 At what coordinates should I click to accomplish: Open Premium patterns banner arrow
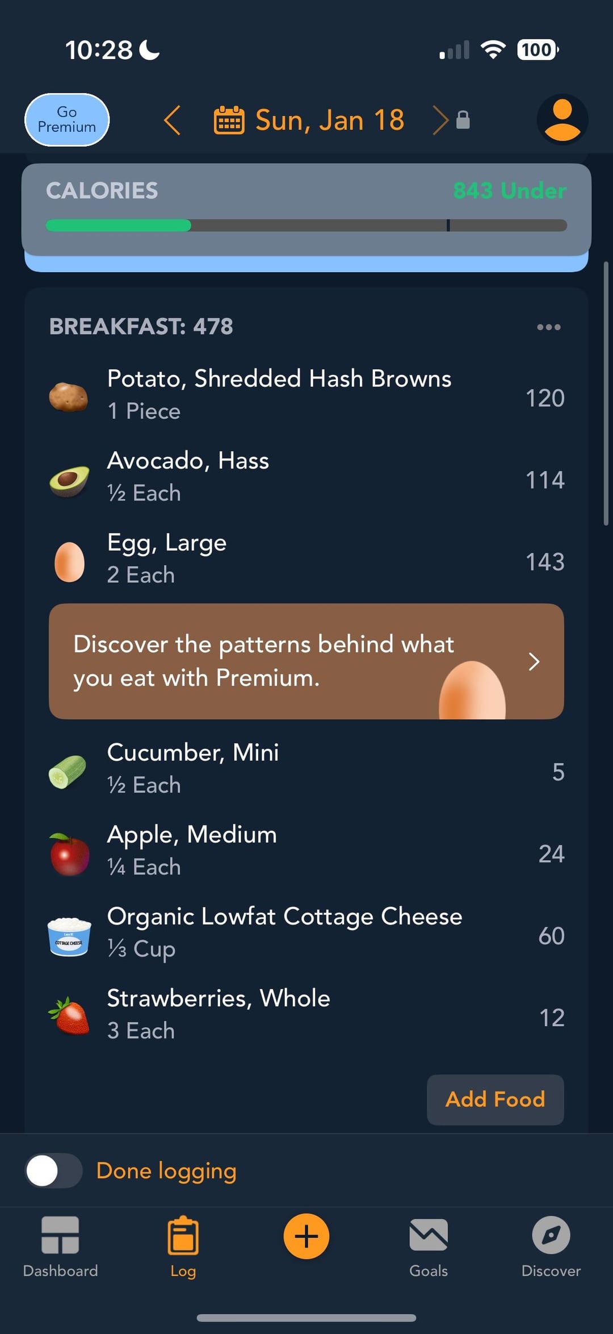pos(534,661)
